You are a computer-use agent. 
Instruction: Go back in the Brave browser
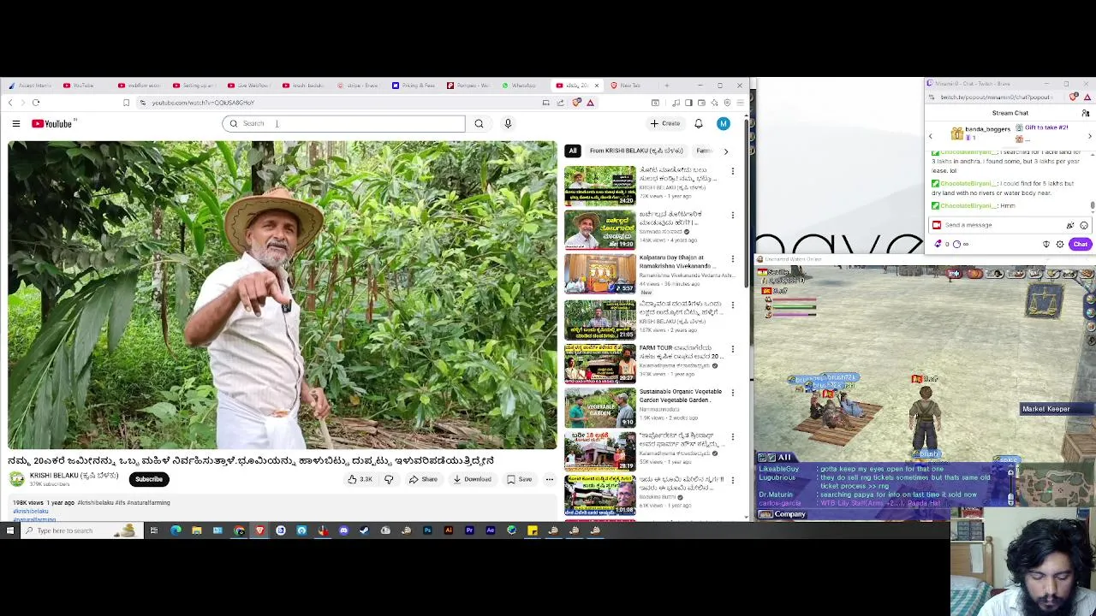point(10,103)
